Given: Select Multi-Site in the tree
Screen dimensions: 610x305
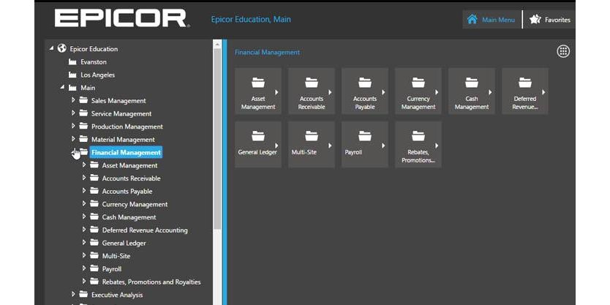Looking at the screenshot, I should tap(116, 256).
